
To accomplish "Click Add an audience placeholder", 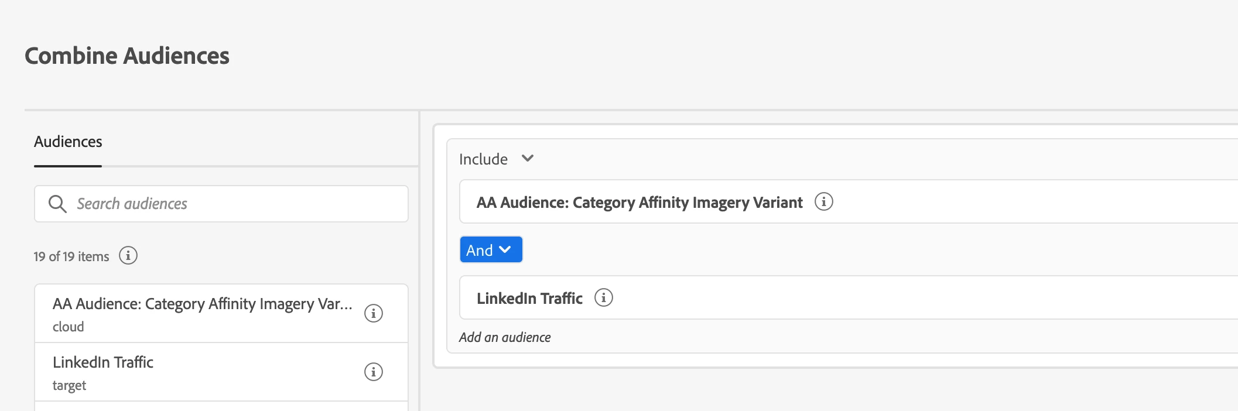I will (505, 337).
